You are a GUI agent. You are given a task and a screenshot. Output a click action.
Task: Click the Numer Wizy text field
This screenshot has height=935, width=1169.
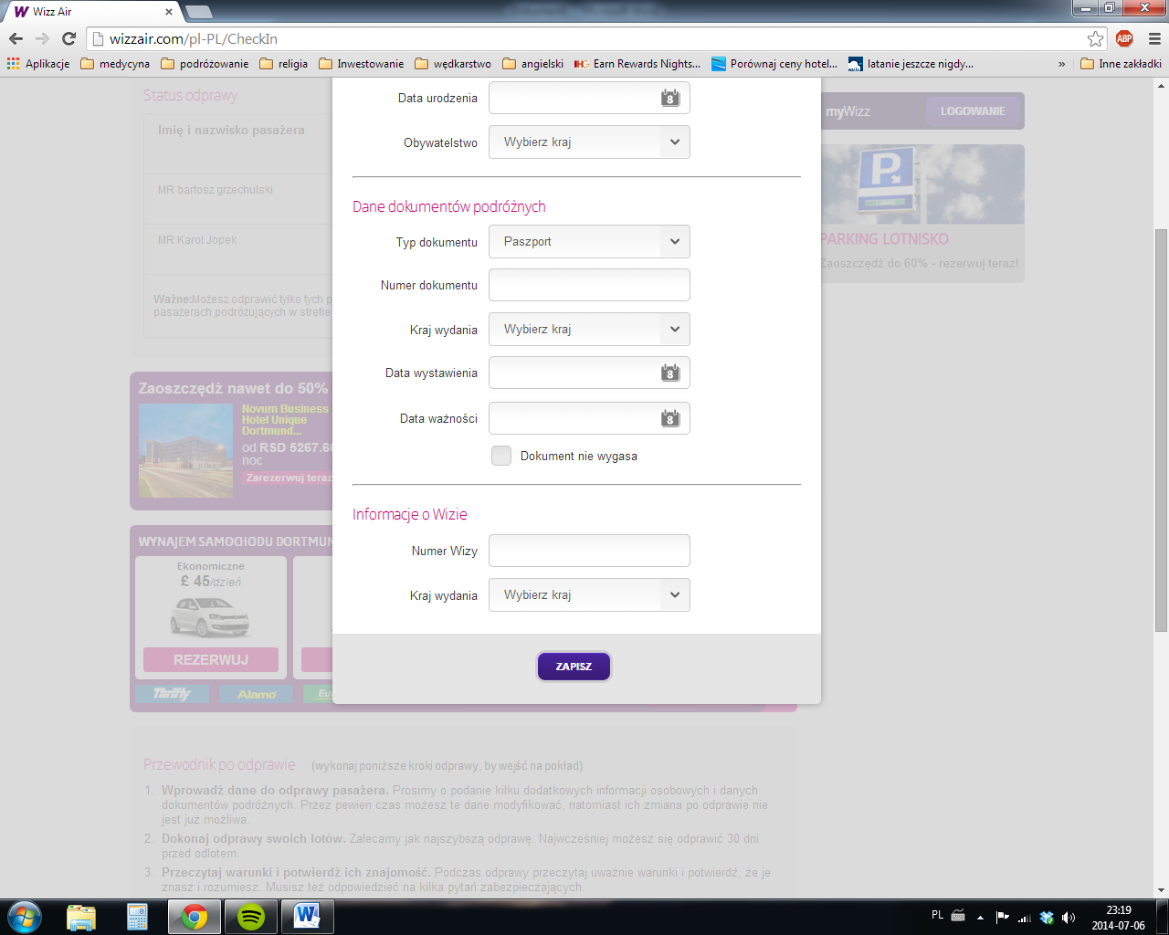(589, 551)
